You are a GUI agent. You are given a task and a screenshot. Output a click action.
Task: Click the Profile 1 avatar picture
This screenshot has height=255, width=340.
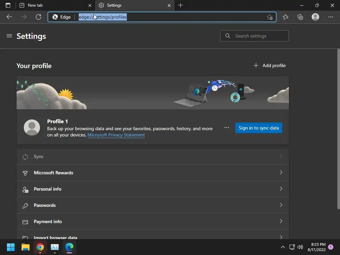pos(32,127)
